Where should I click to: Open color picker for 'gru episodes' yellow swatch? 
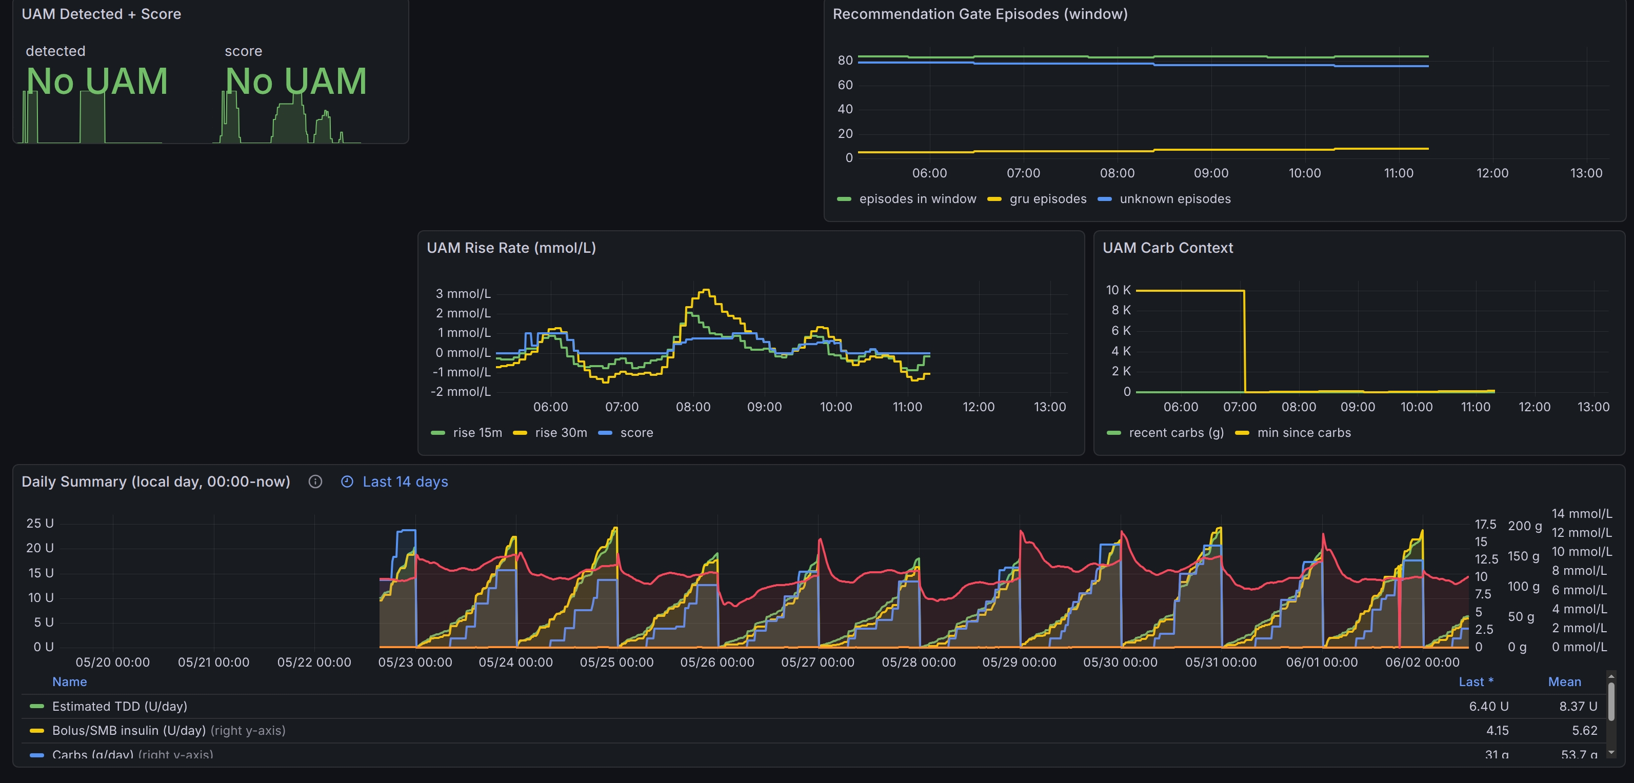994,199
